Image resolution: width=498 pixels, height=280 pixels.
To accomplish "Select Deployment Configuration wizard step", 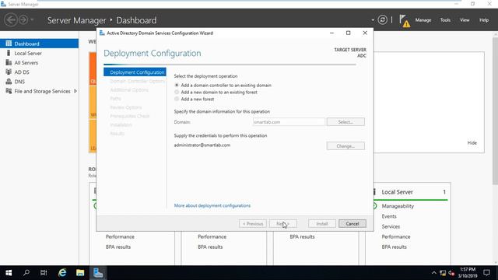I will [x=135, y=72].
